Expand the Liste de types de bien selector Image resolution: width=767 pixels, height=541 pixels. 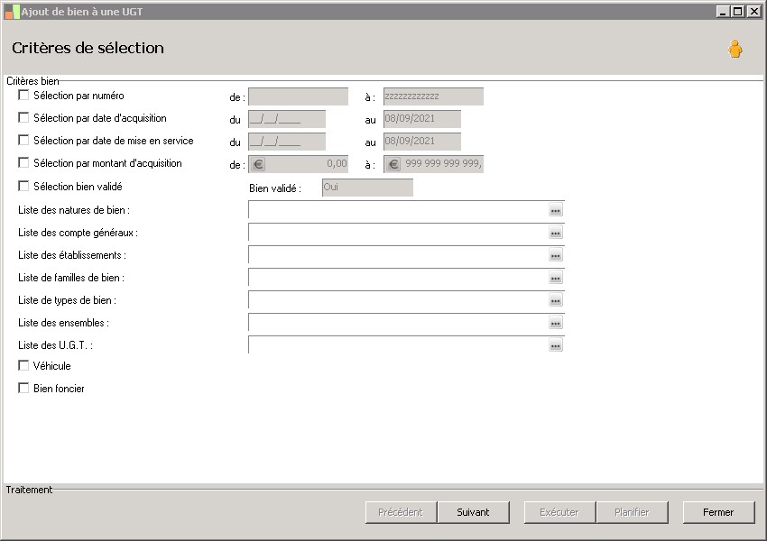pos(556,300)
